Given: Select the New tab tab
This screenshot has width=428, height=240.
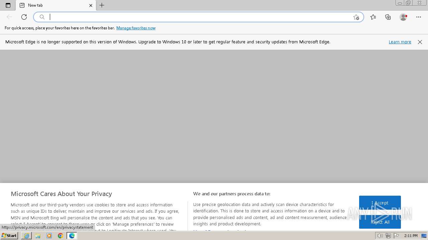Looking at the screenshot, I should 56,5.
